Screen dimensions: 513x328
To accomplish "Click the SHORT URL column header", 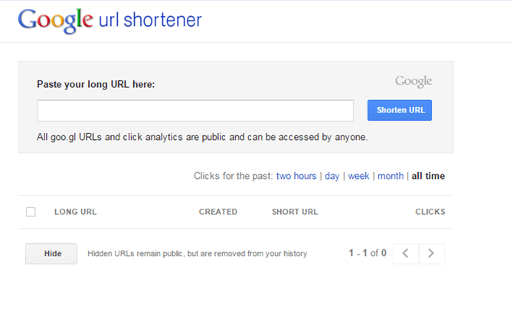I will (x=295, y=212).
